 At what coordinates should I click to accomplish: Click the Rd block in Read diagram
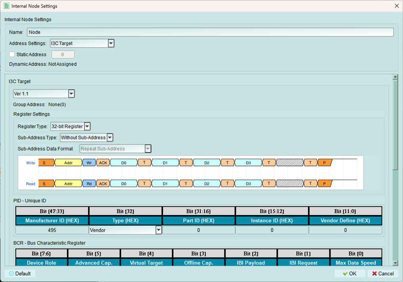[89, 183]
